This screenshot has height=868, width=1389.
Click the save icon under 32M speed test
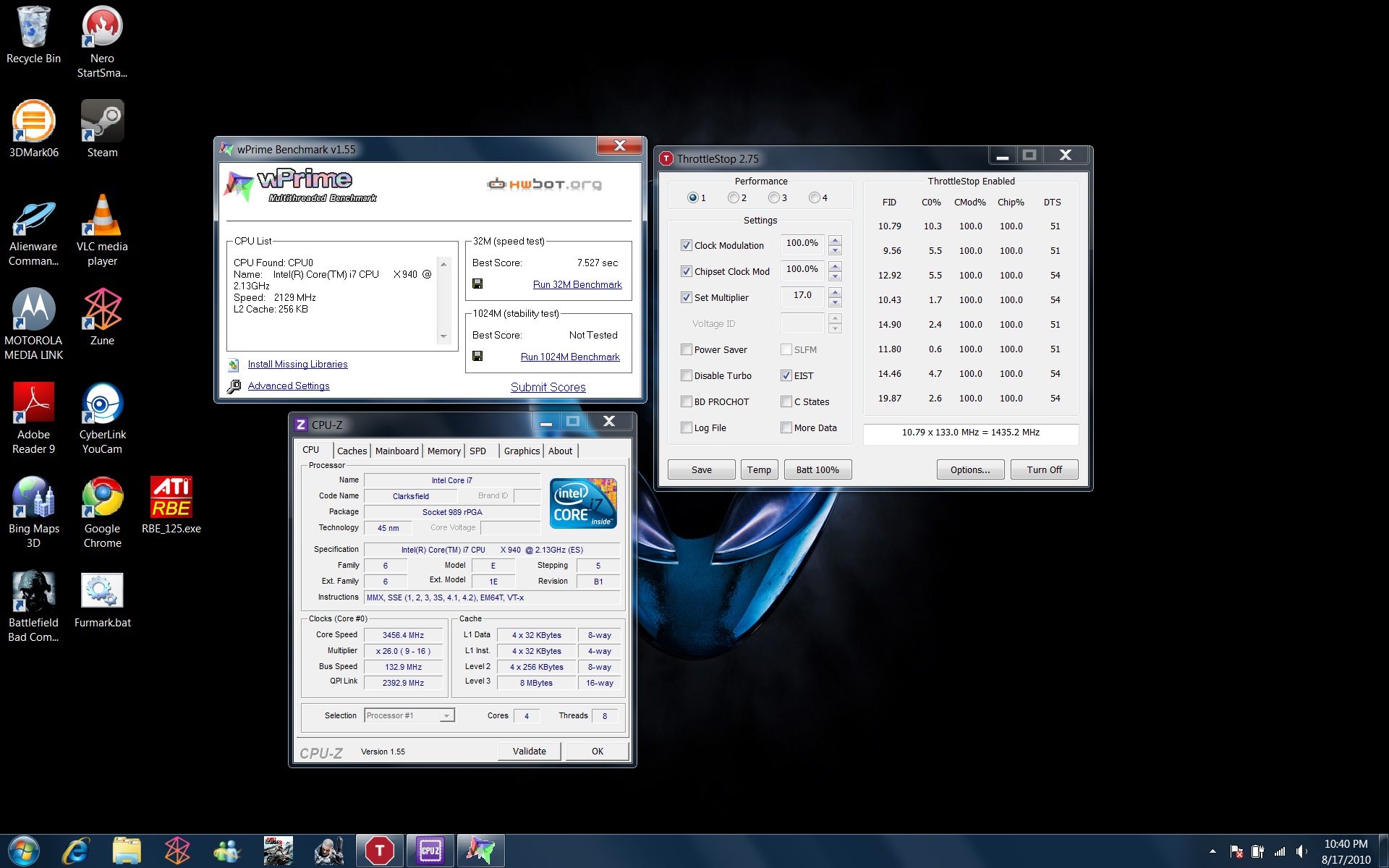pyautogui.click(x=477, y=284)
